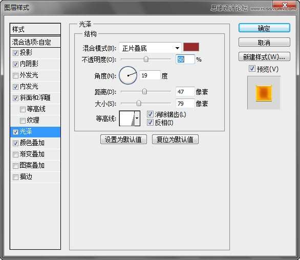Toggle the 消除锯齿 anti-alias checkbox

point(150,114)
